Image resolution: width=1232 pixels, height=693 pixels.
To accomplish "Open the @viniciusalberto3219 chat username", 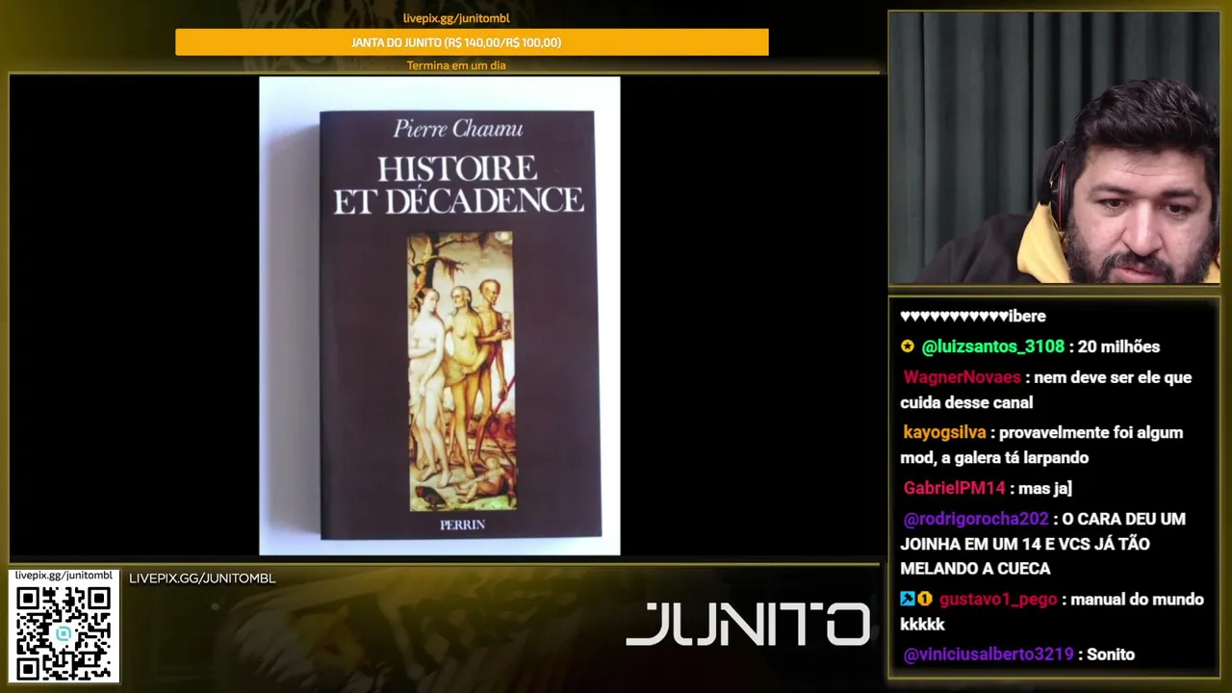I will pos(988,654).
